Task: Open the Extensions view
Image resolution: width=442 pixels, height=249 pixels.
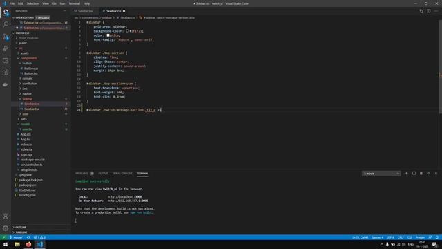Action: 6,73
